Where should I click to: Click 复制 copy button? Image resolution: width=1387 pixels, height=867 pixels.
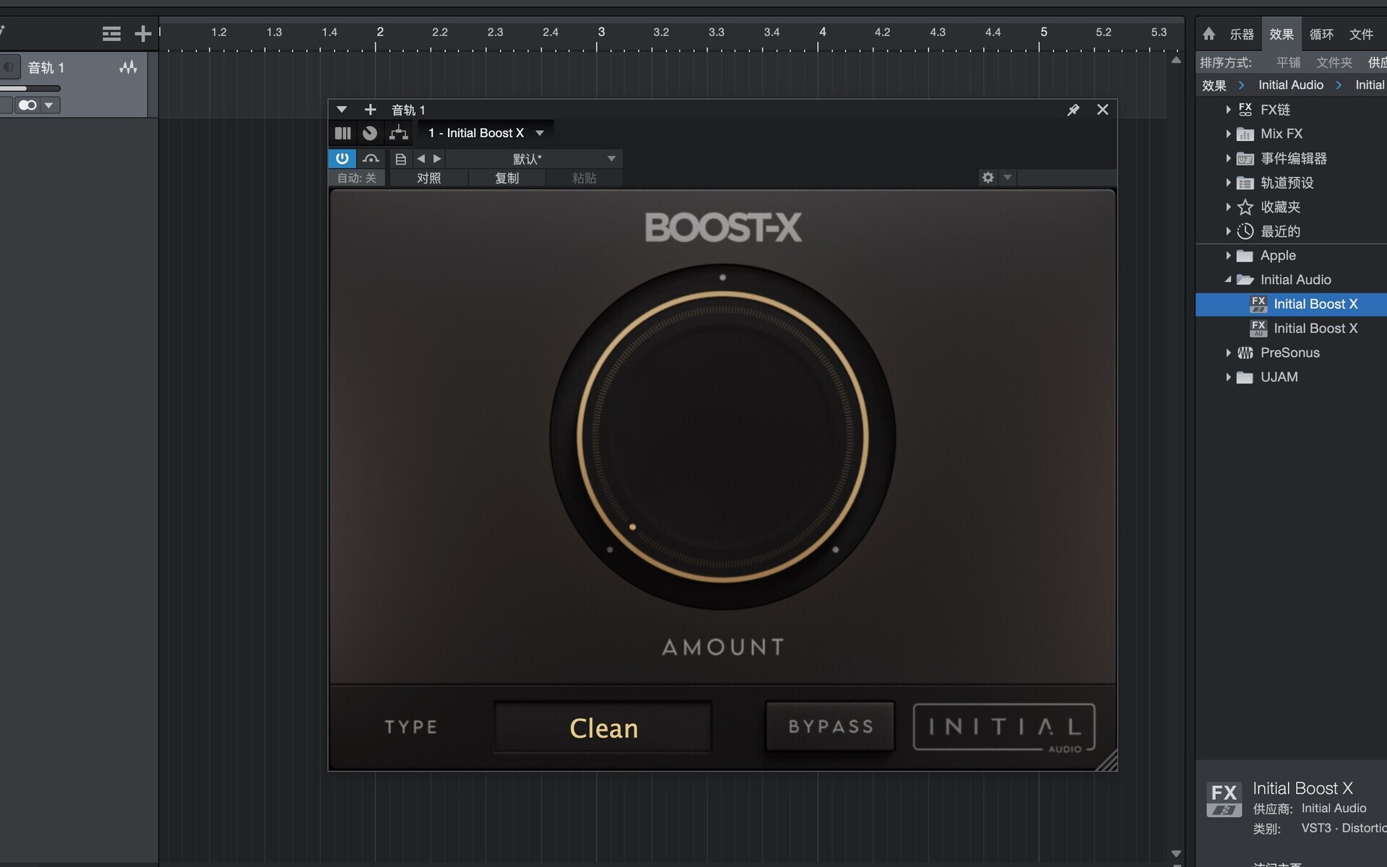pos(507,178)
